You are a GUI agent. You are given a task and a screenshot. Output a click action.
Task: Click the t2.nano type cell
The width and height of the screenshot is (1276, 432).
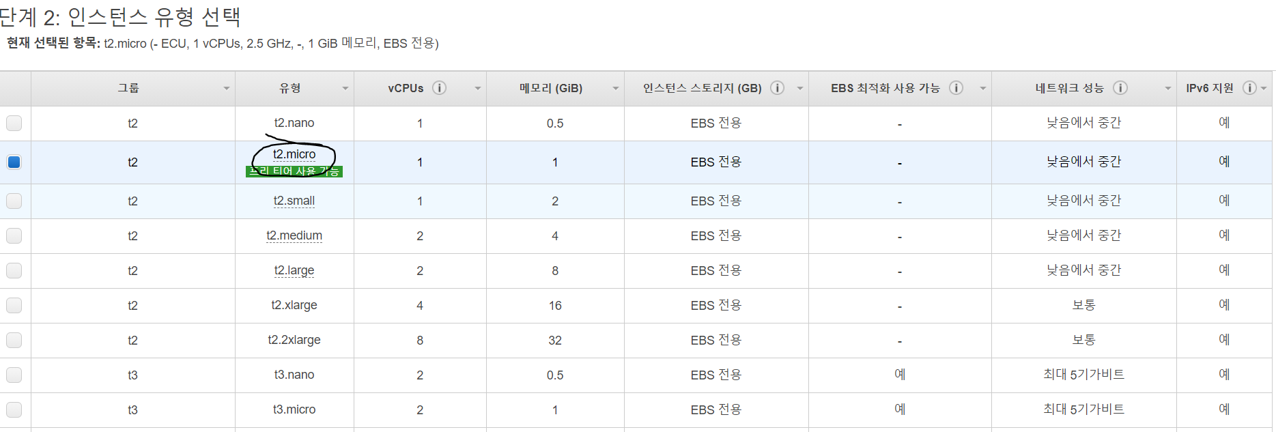pyautogui.click(x=294, y=123)
